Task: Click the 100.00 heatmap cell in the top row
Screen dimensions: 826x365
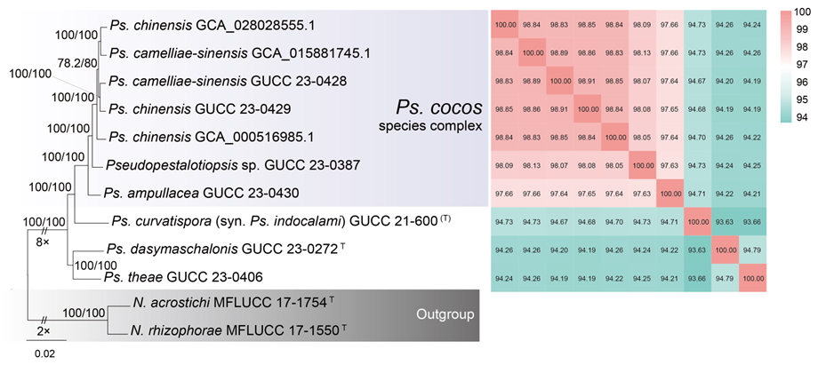Action: click(505, 25)
